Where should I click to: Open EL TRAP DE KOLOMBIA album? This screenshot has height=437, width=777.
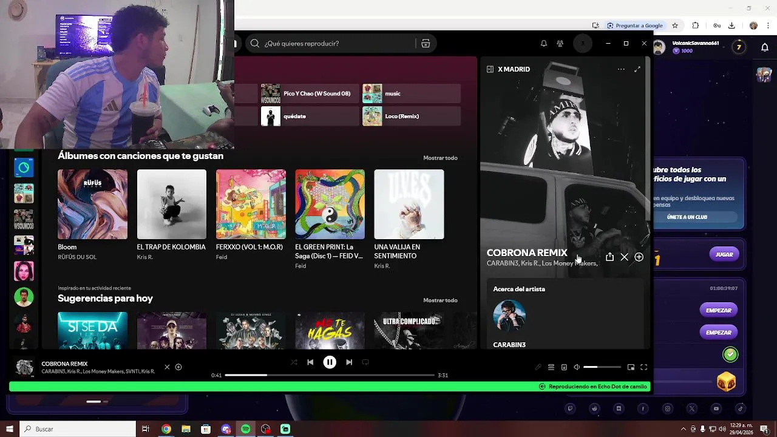coord(171,204)
